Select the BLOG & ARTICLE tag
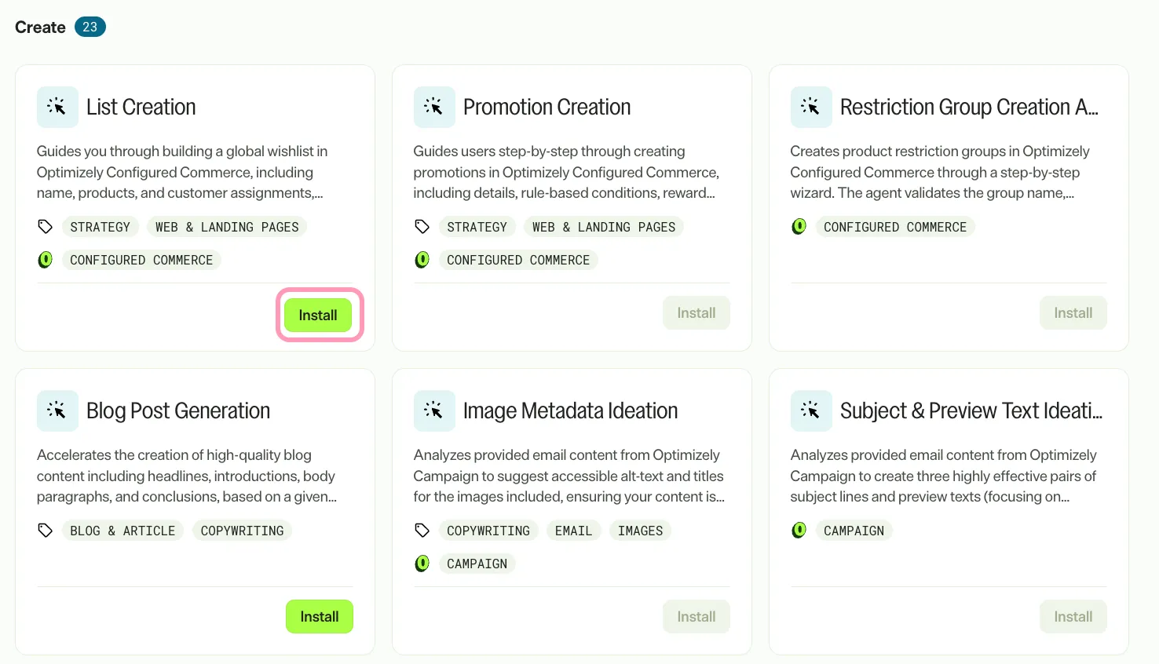 point(122,531)
